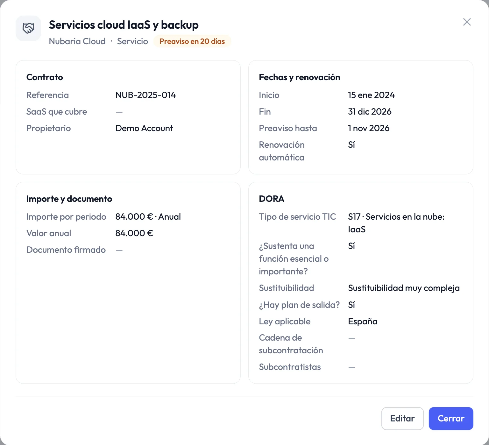Click the value 'Sustituibilidad muy compleja'
The image size is (489, 445).
(x=404, y=288)
